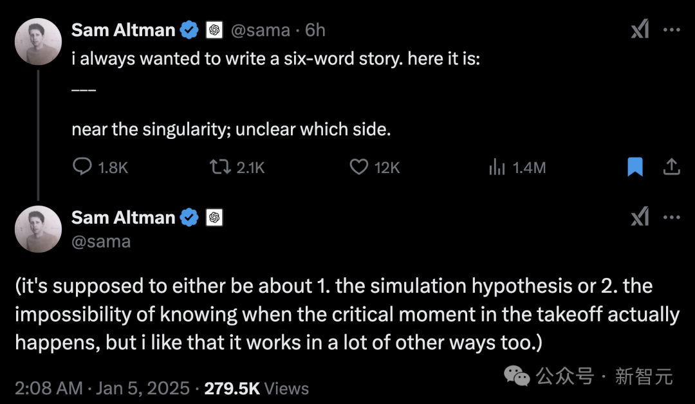
Task: Click Grok icon on the reply tweet
Action: 639,218
